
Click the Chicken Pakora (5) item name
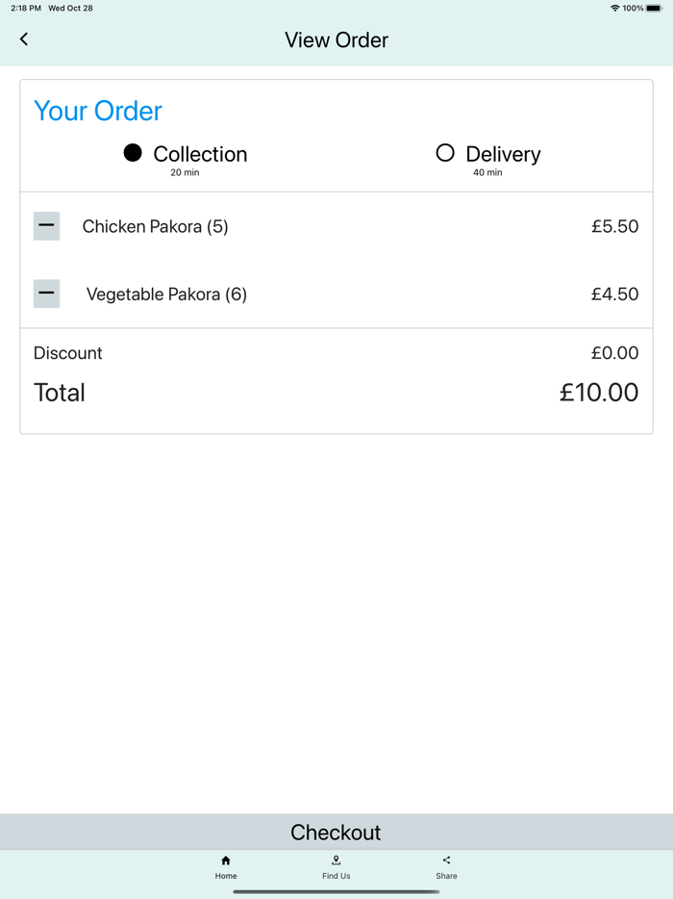click(156, 227)
